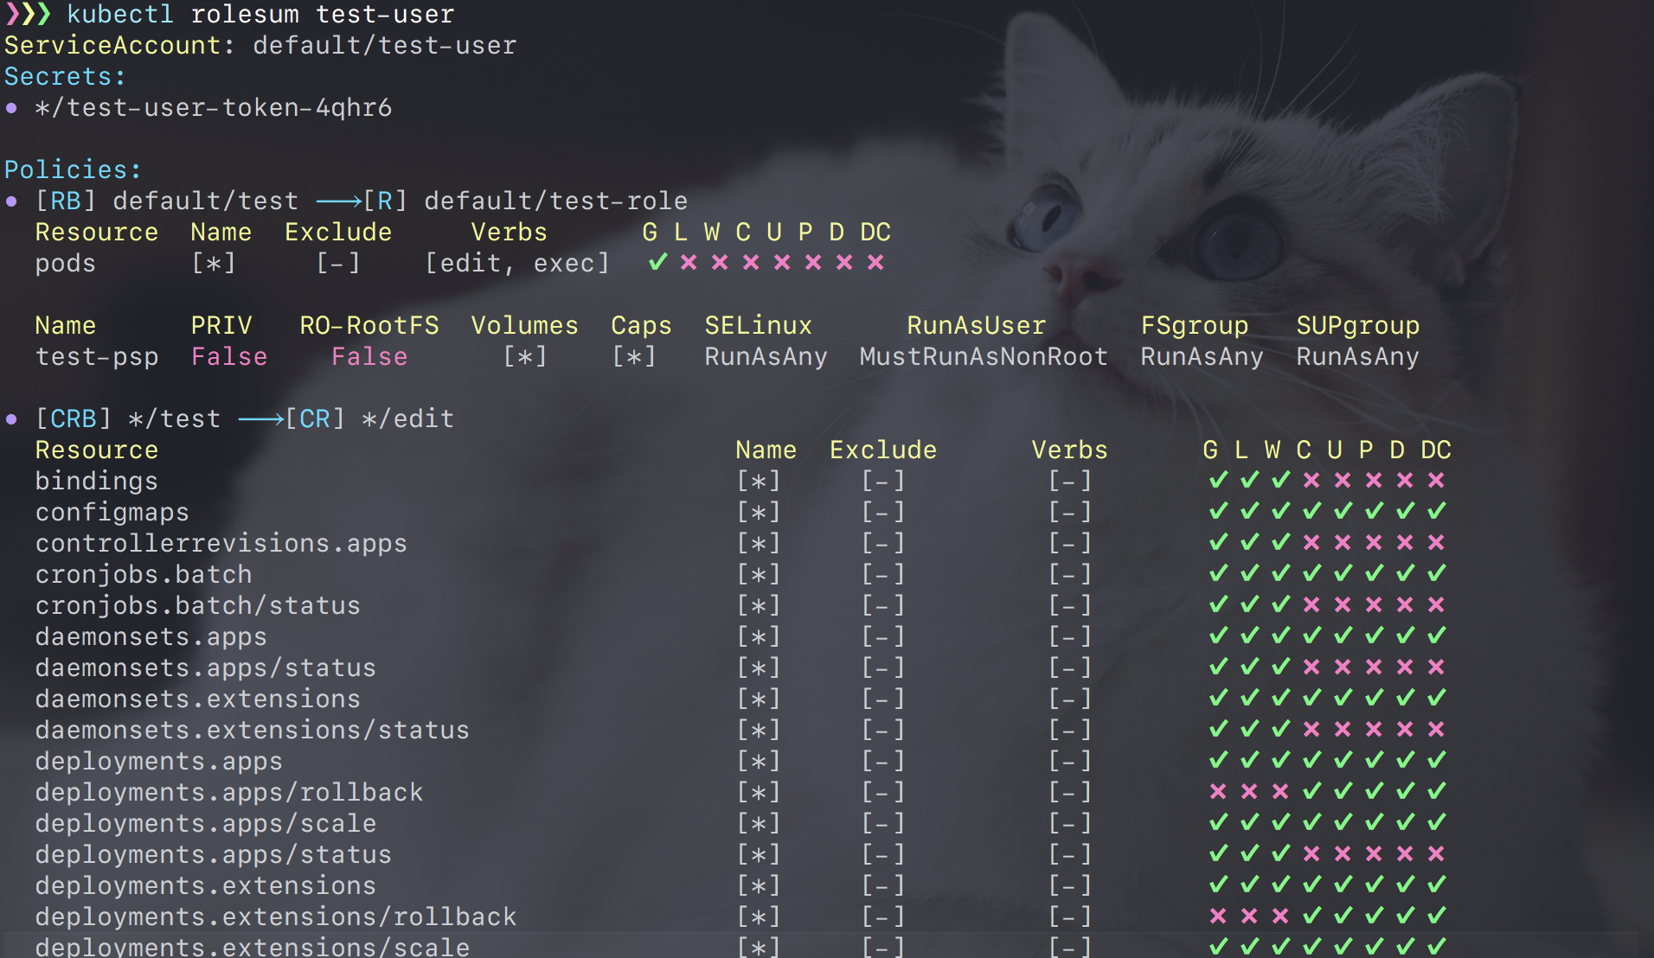Viewport: 1654px width, 958px height.
Task: Click the 'cronjobs.batch' resource name
Action: coord(144,575)
